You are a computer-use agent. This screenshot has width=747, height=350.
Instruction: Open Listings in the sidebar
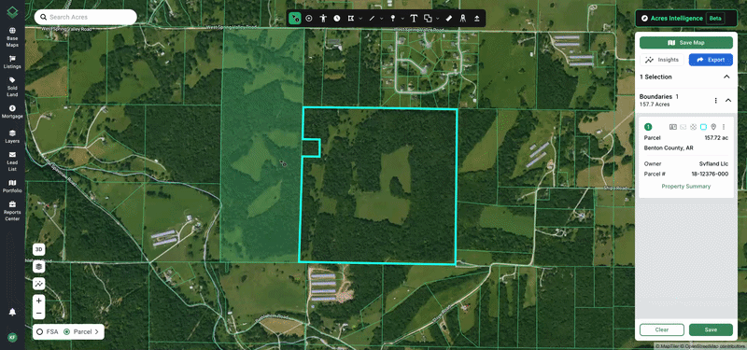(x=12, y=62)
